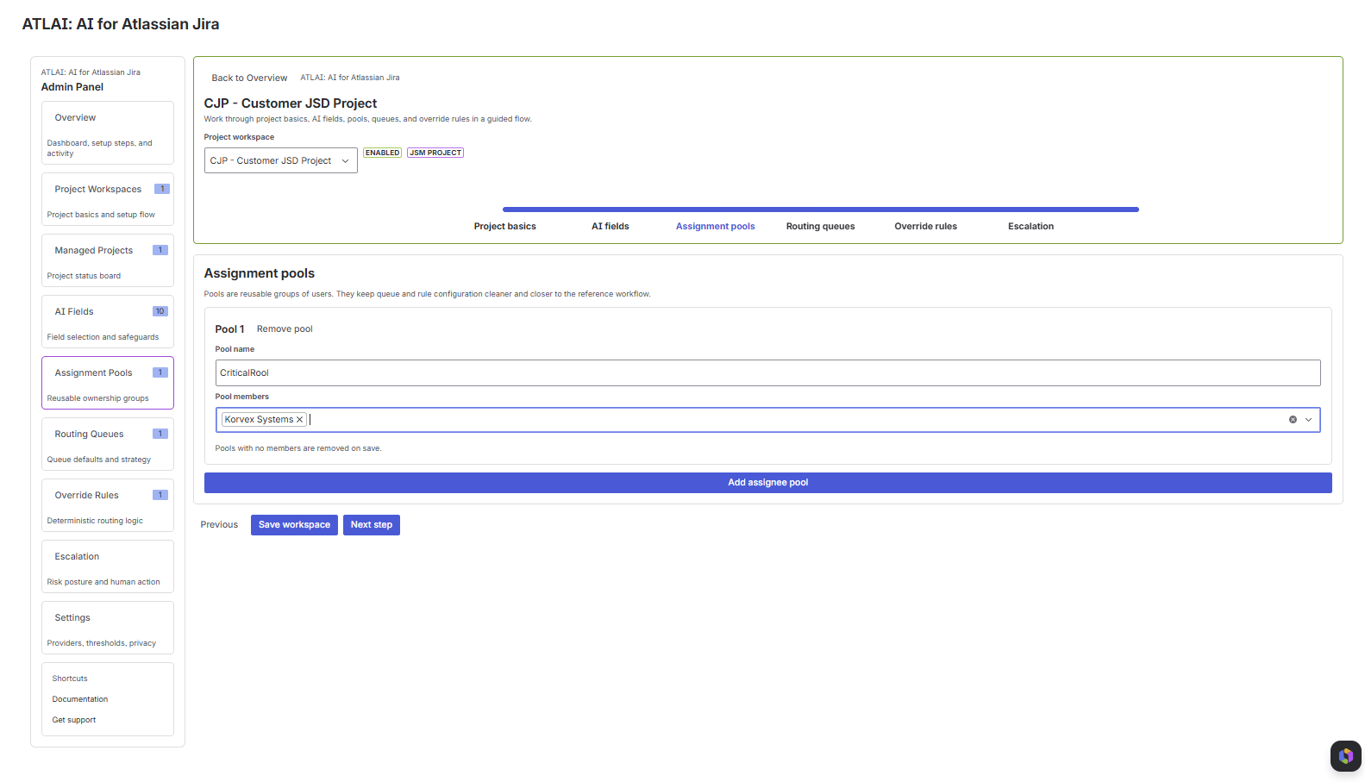Click Remove pool for Pool 1

tap(285, 329)
